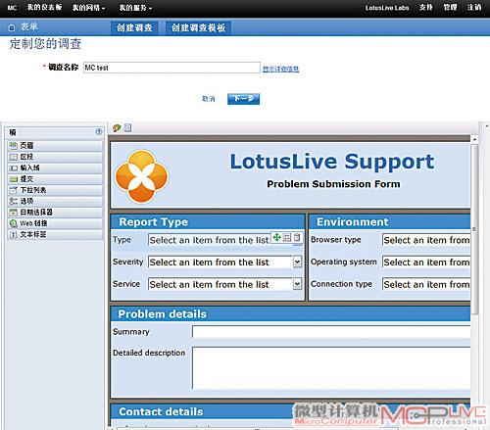Image resolution: width=490 pixels, height=430 pixels.
Task: Click the form canvas vertical scrollbar
Action: pyautogui.click(x=474, y=228)
